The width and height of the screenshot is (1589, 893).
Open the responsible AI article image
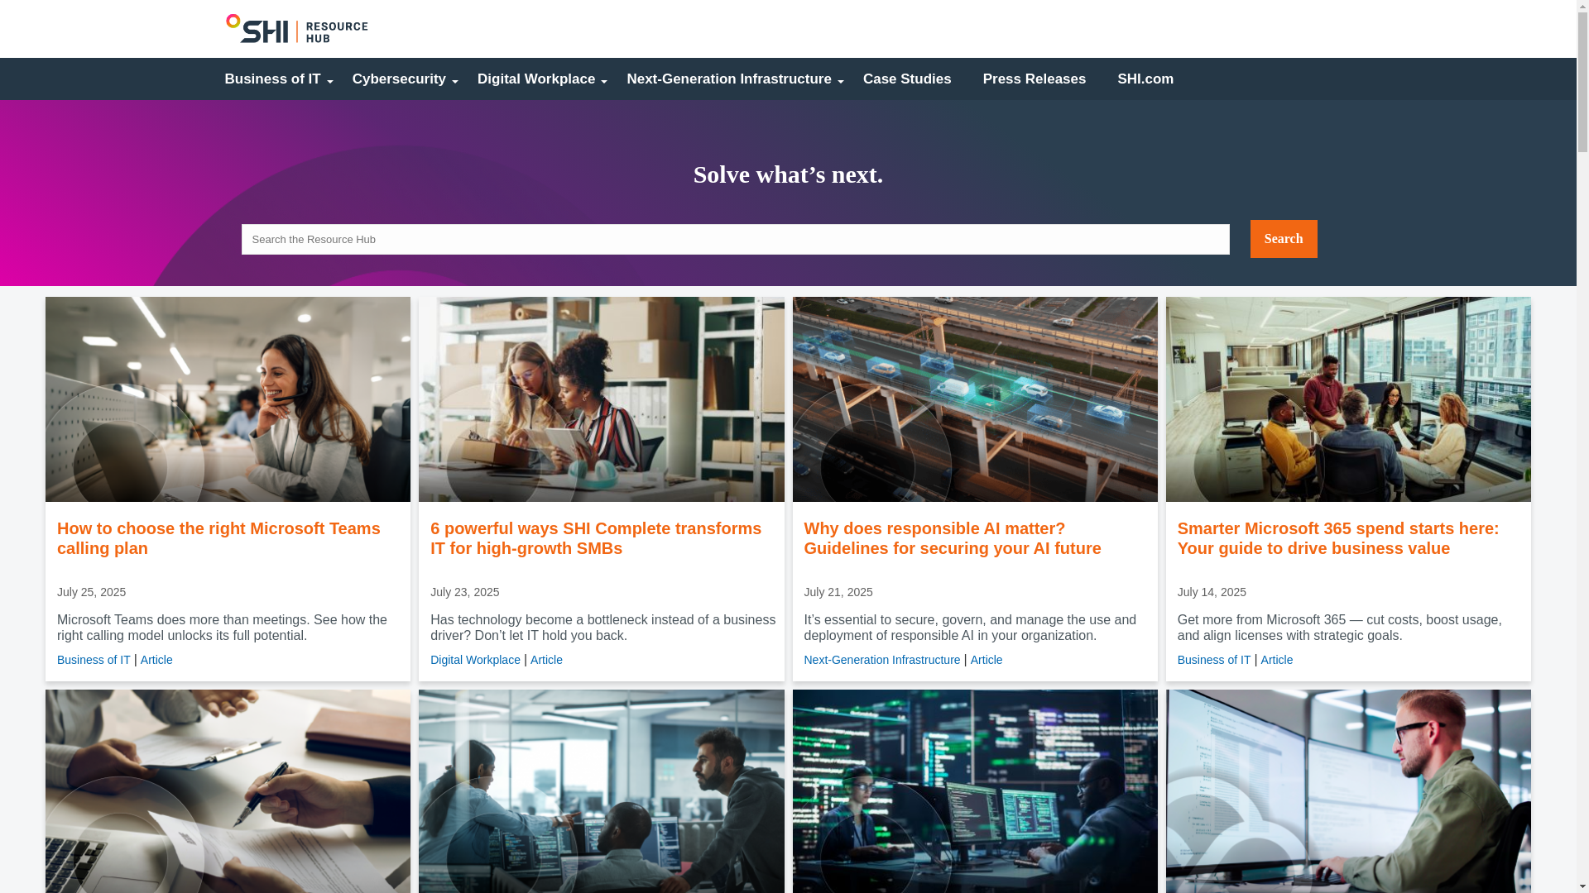975,399
